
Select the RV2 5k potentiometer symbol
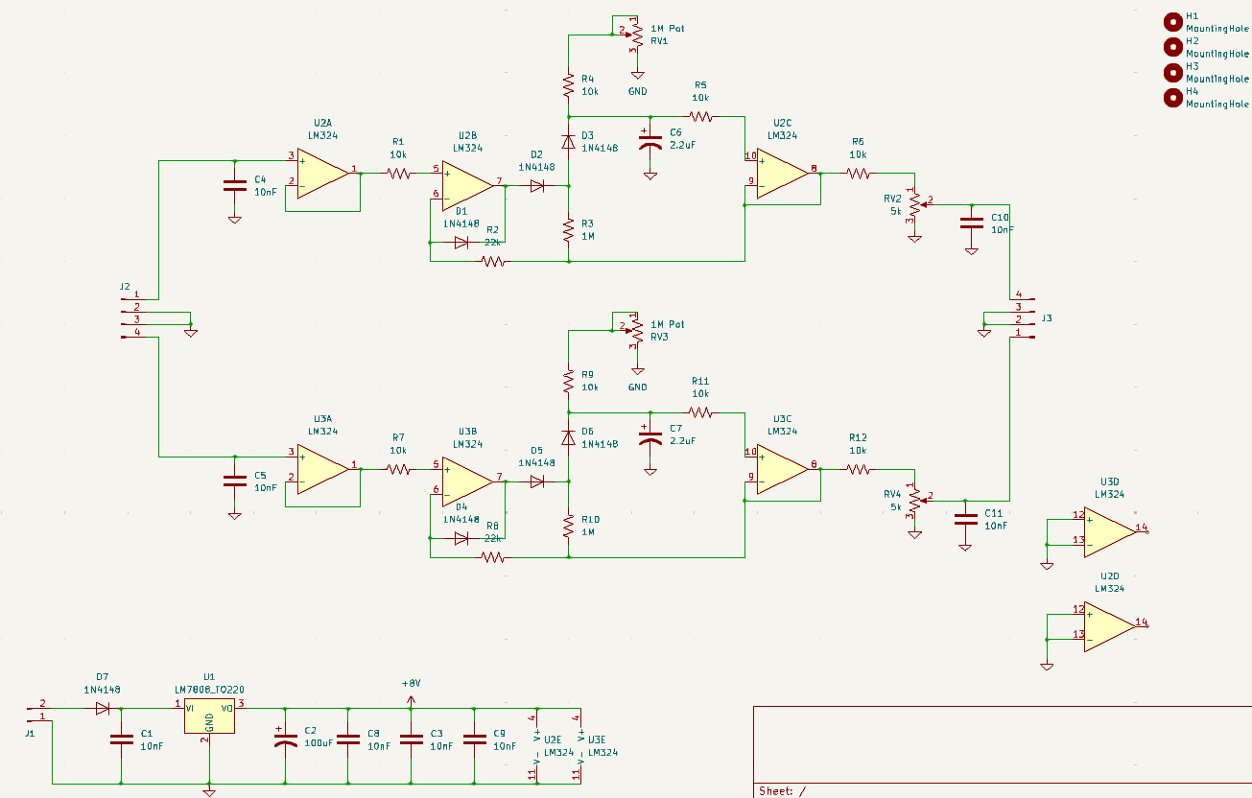(x=915, y=203)
